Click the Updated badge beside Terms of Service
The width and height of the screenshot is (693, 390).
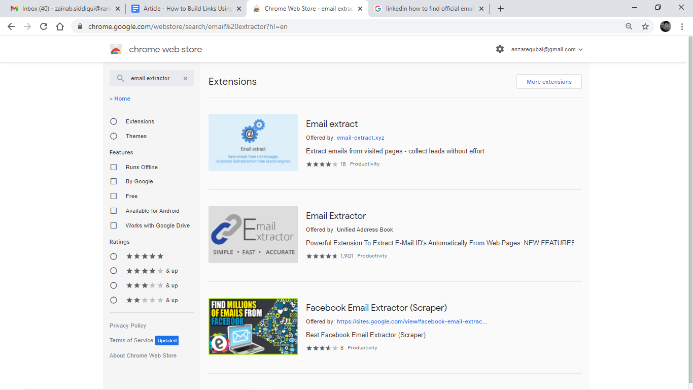click(167, 341)
